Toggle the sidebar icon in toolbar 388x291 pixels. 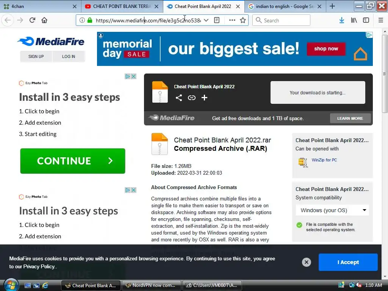click(366, 20)
